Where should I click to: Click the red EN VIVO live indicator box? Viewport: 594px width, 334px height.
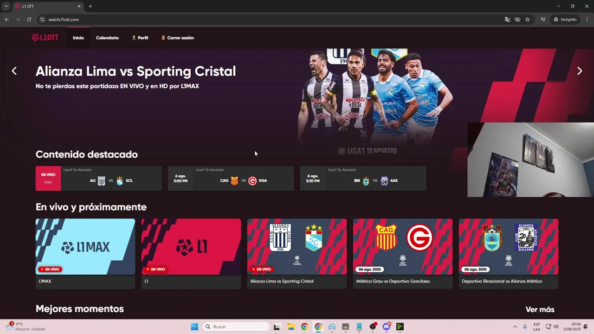coord(48,178)
